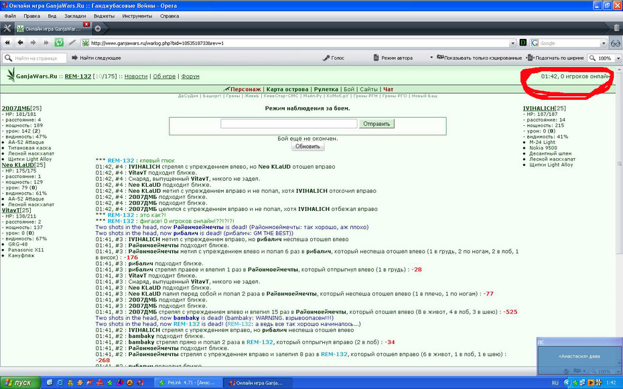Open the Анастасия notification popup
Screen dimensions: 623x389
click(x=579, y=356)
